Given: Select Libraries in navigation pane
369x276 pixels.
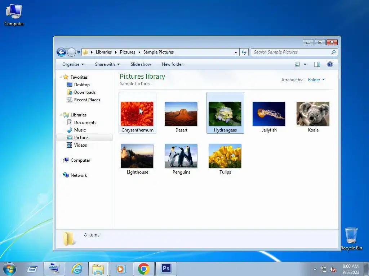Looking at the screenshot, I should (78, 115).
